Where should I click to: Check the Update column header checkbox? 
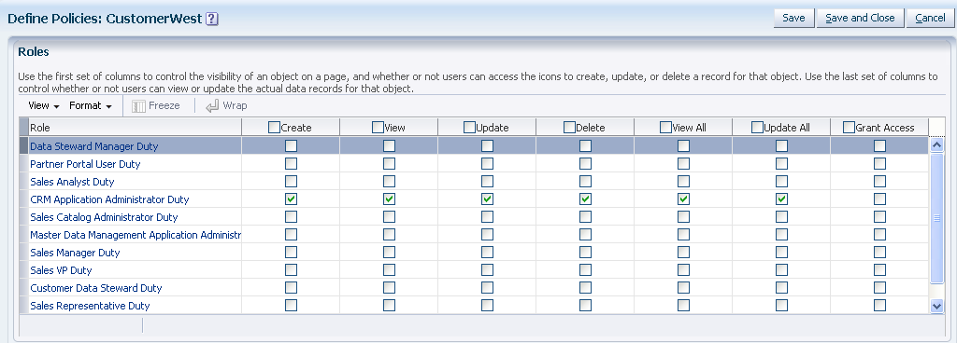pyautogui.click(x=469, y=127)
